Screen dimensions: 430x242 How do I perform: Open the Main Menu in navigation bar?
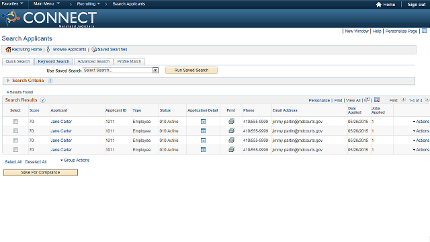pyautogui.click(x=46, y=4)
